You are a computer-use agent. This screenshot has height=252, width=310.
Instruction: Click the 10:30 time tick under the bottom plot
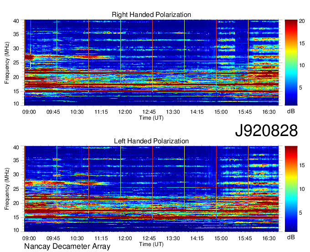tap(77, 238)
